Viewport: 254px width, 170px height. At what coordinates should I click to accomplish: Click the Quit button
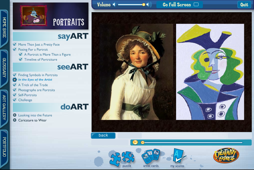(244, 5)
